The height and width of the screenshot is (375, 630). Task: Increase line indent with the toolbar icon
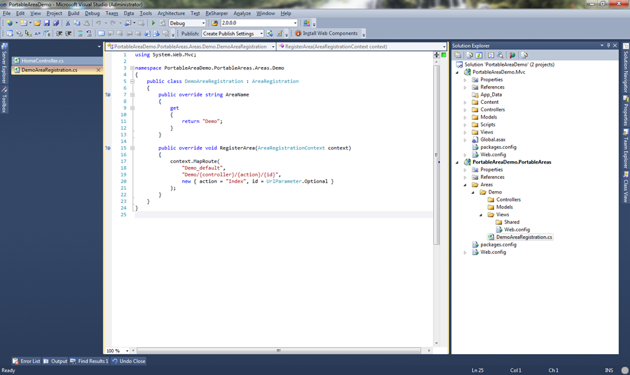click(68, 33)
